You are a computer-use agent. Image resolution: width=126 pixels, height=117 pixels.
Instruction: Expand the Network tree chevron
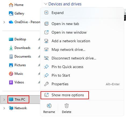click(x=4, y=108)
